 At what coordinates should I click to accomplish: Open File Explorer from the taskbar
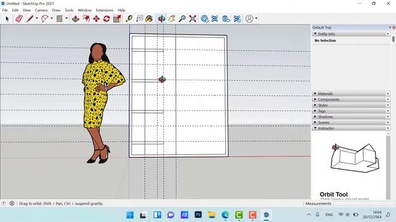(x=212, y=215)
